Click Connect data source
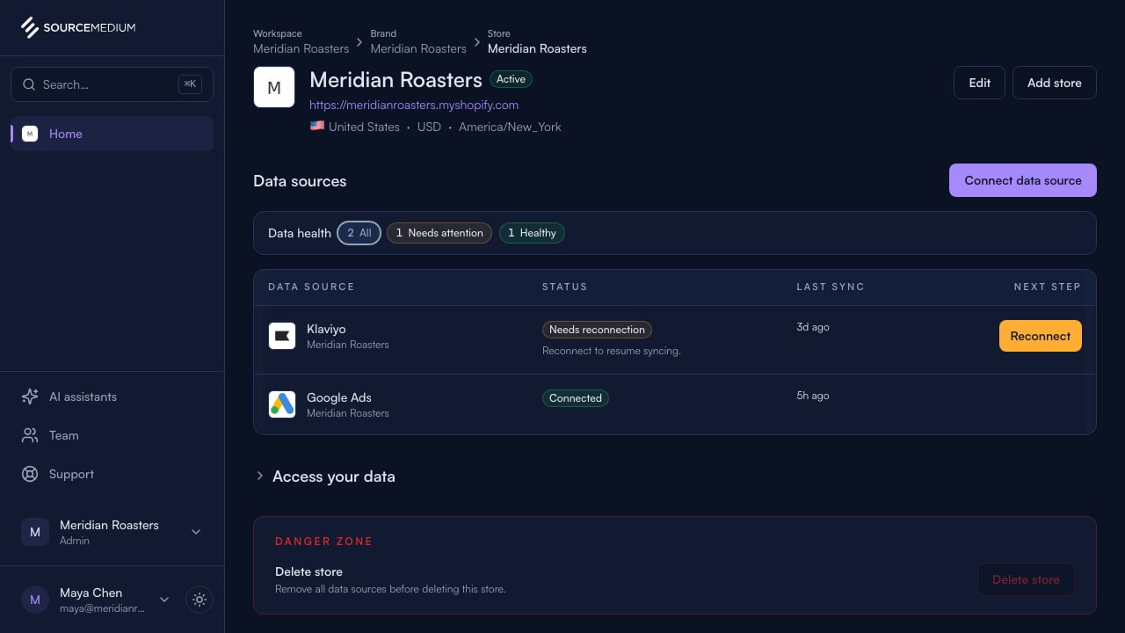 tap(1023, 180)
